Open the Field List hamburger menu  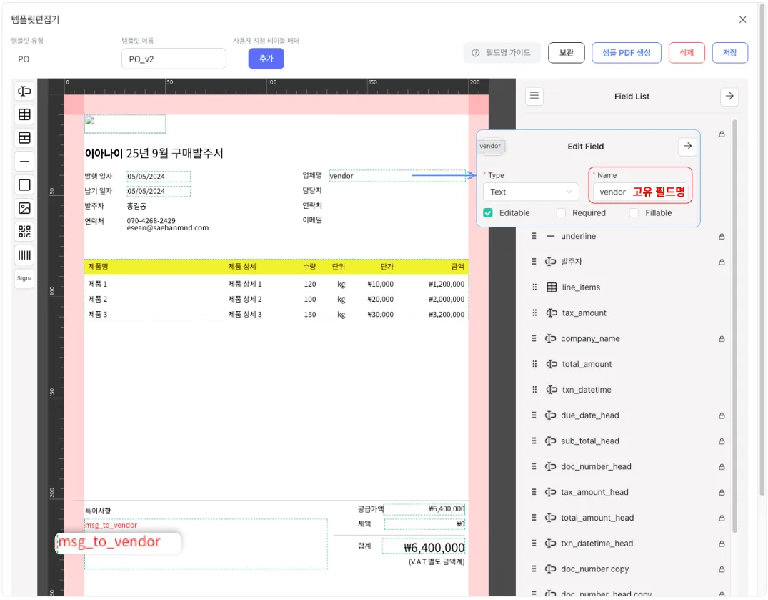coord(535,97)
